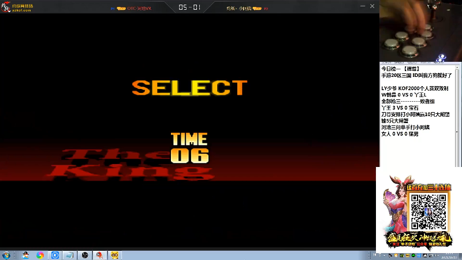The height and width of the screenshot is (260, 462).
Task: Open the Windows Start menu orb
Action: click(x=6, y=255)
